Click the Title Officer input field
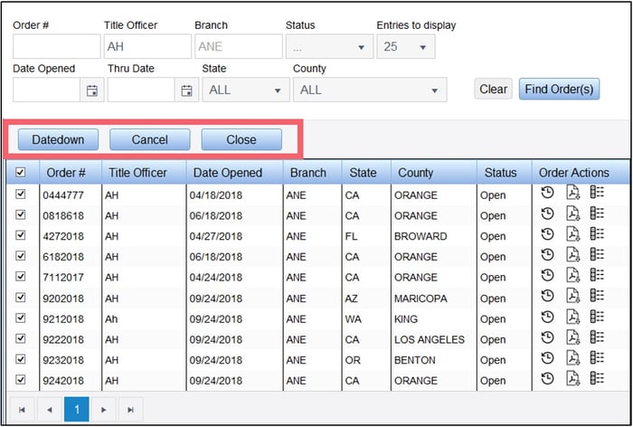The width and height of the screenshot is (633, 427). coord(147,46)
